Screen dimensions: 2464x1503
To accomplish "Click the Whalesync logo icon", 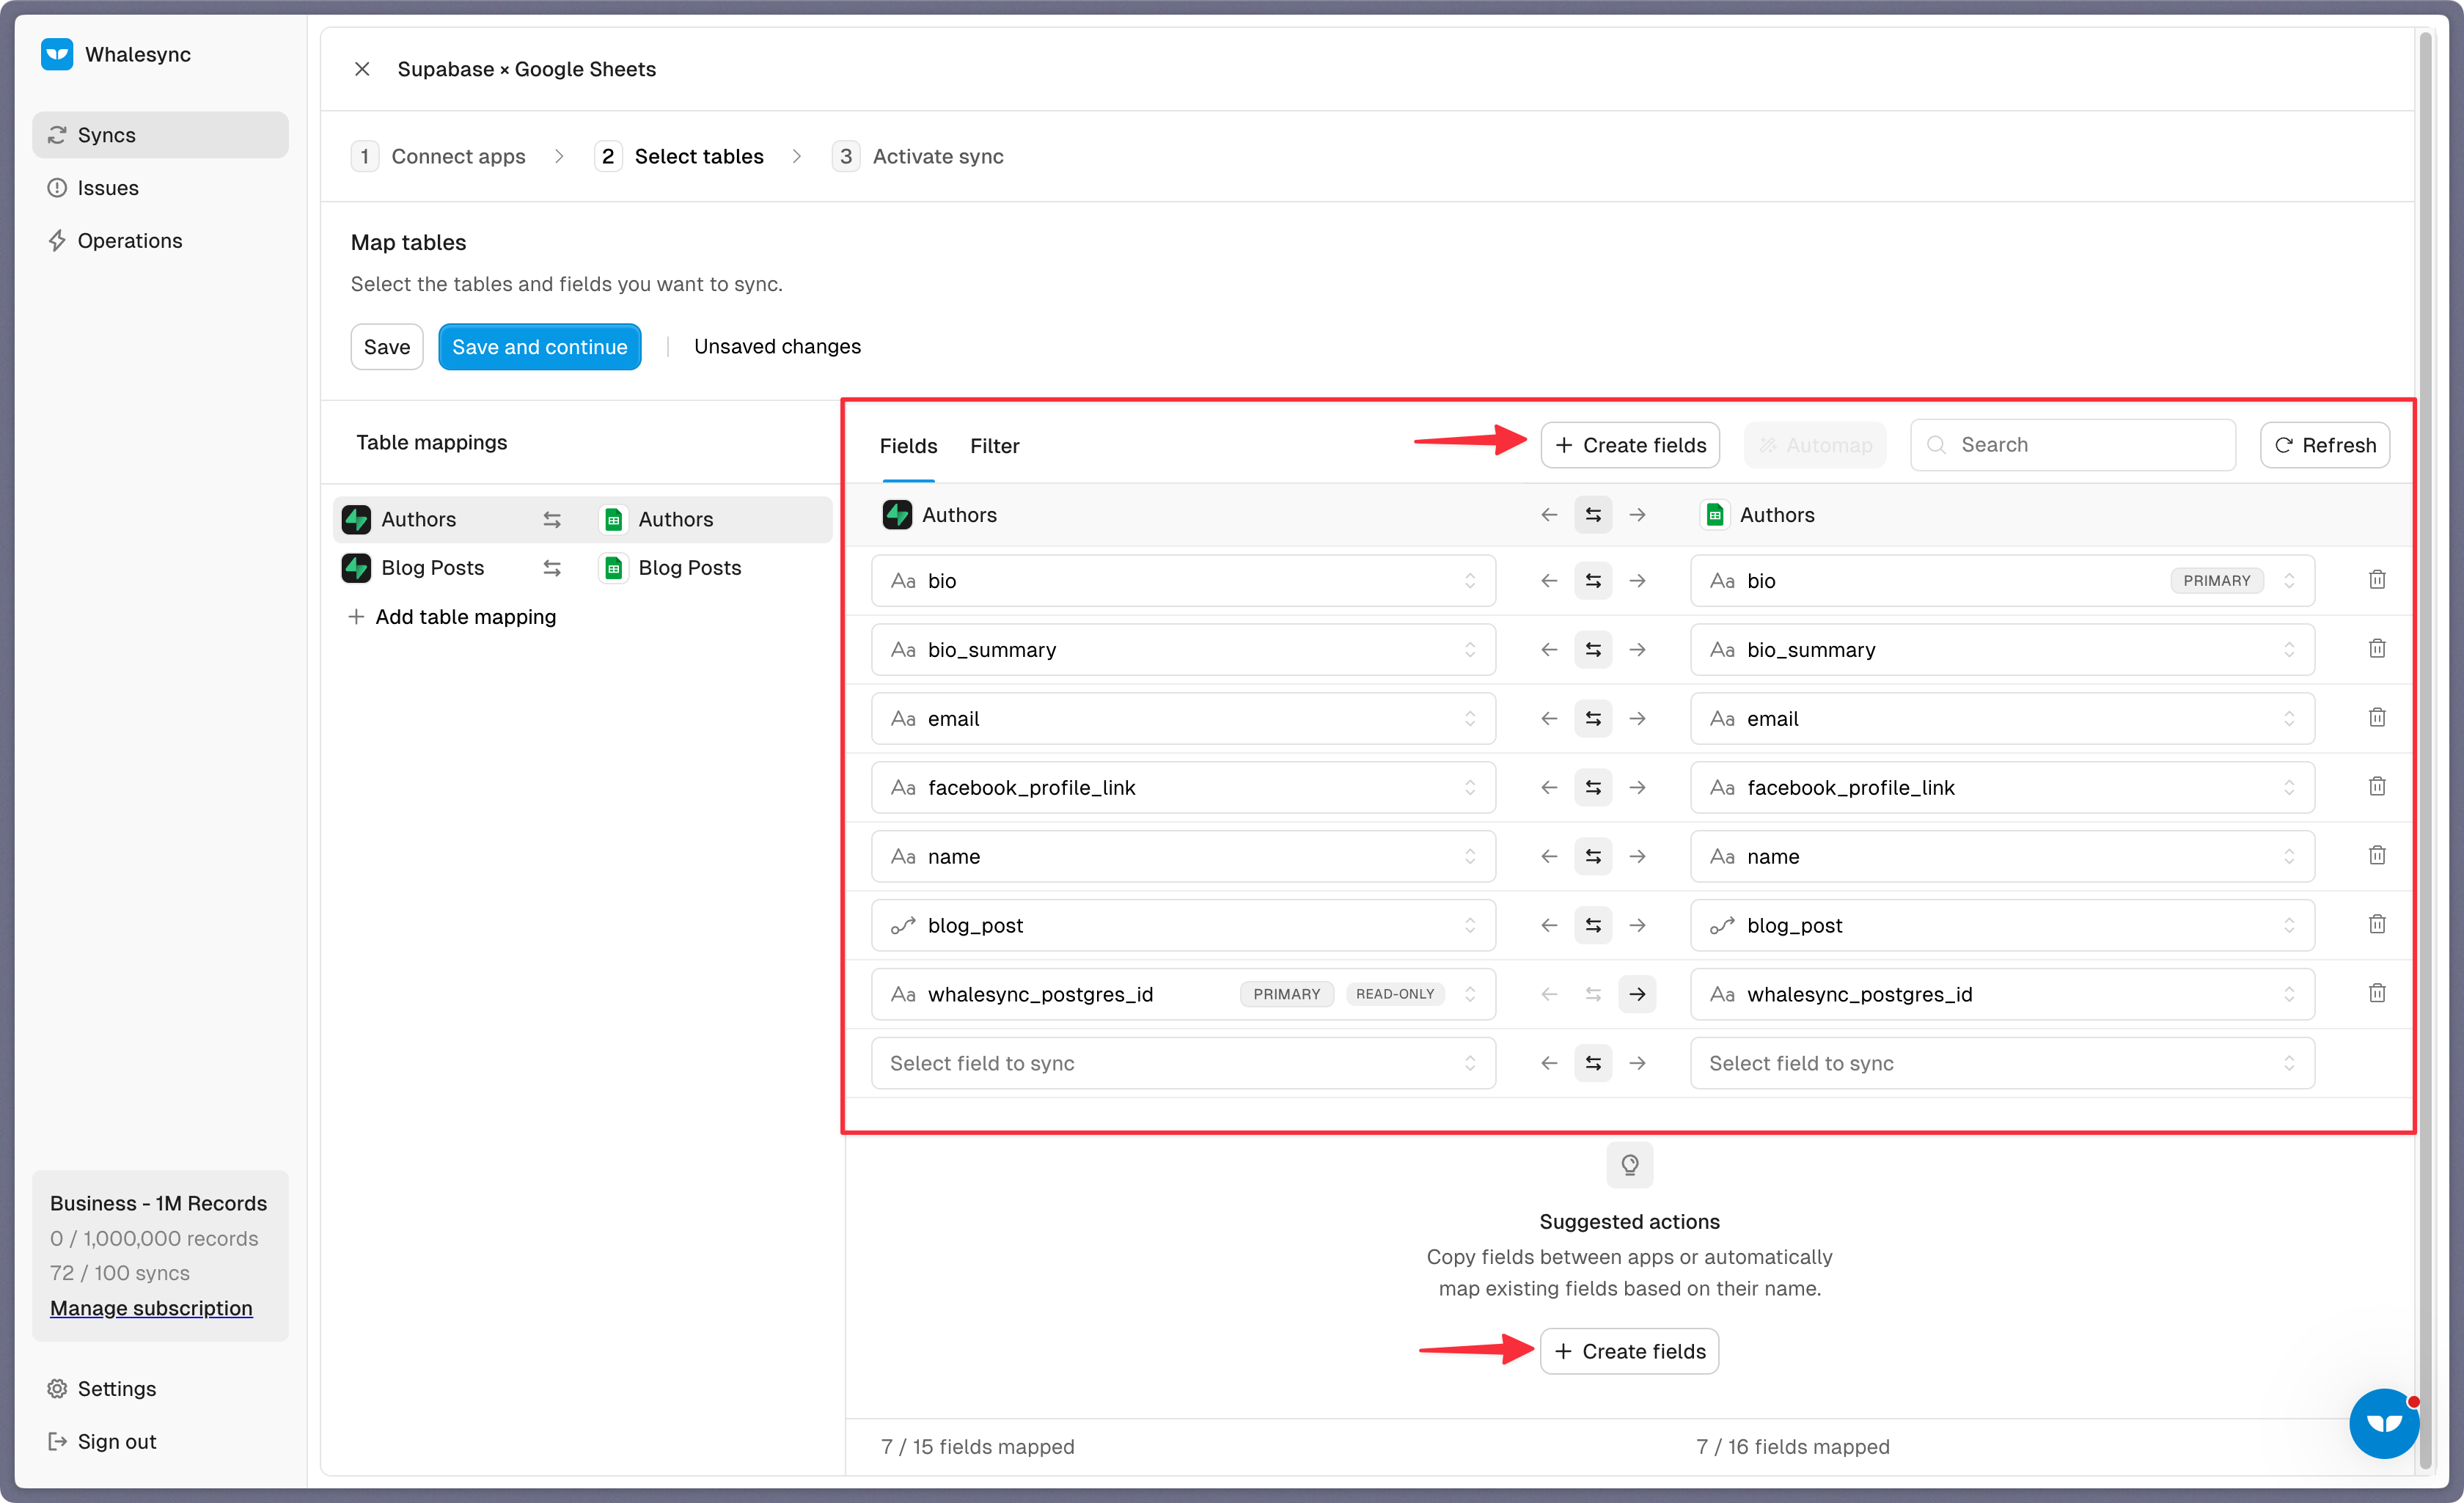I will pyautogui.click(x=57, y=54).
